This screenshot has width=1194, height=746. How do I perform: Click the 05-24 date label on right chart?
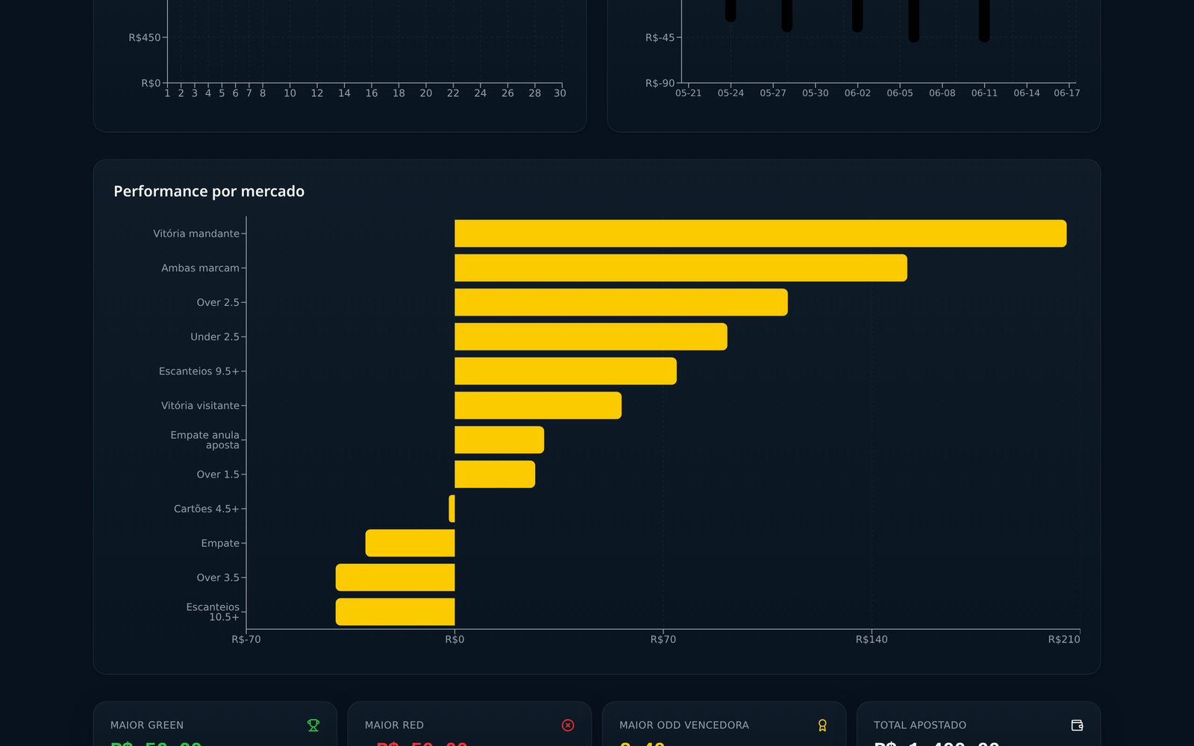point(731,93)
